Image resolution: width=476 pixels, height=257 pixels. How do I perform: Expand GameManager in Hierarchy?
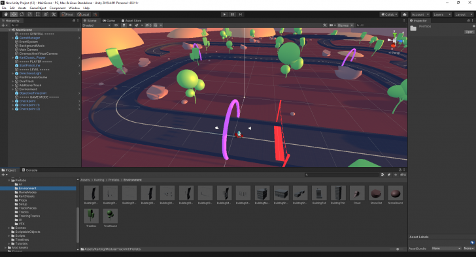coord(13,38)
